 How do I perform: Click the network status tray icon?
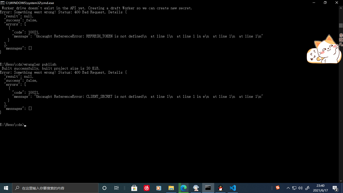[x=294, y=188]
